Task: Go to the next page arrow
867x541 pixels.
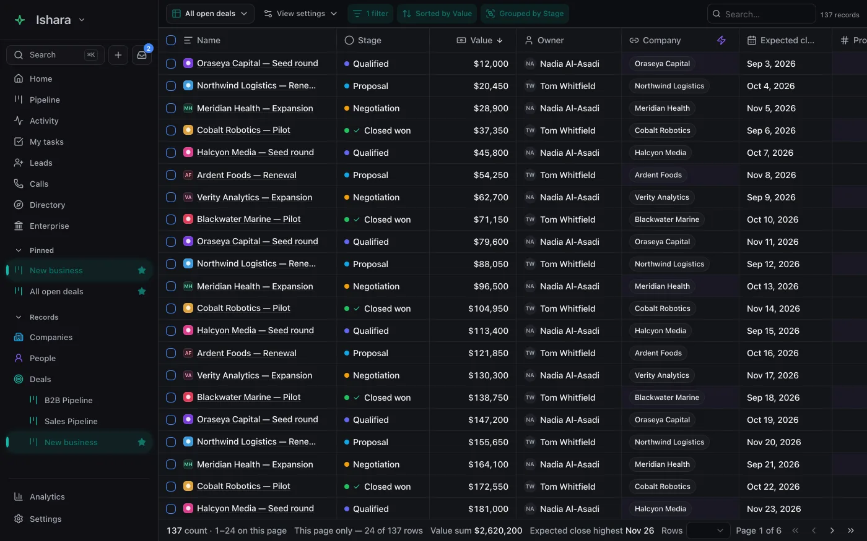Action: (832, 530)
